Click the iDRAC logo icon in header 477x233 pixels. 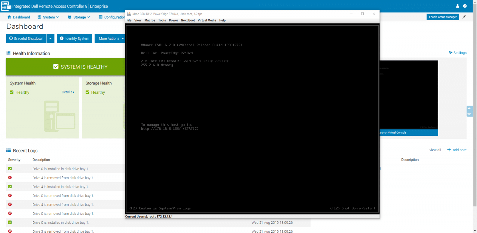pyautogui.click(x=6, y=6)
